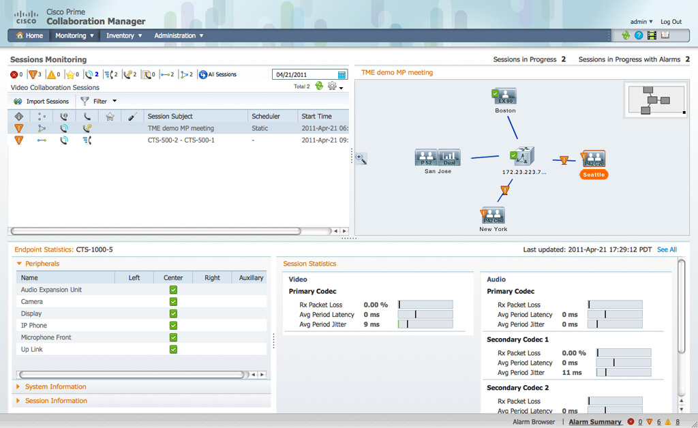Click the Display center status checkbox

pyautogui.click(x=173, y=314)
